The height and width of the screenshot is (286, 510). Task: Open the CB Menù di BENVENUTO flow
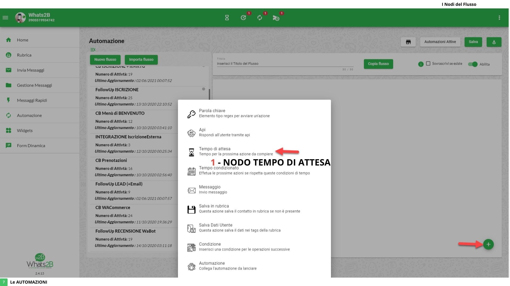point(134,122)
